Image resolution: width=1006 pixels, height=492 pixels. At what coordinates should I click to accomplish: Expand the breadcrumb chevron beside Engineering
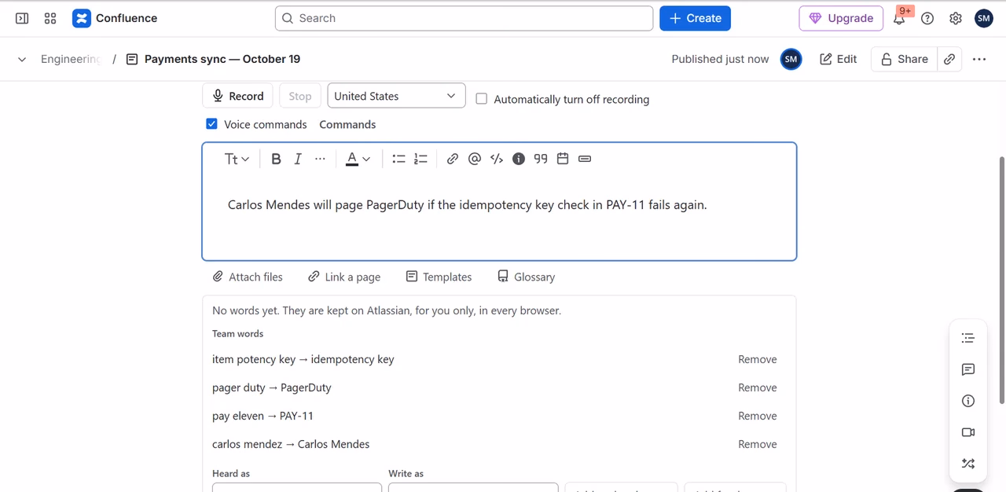pos(22,59)
